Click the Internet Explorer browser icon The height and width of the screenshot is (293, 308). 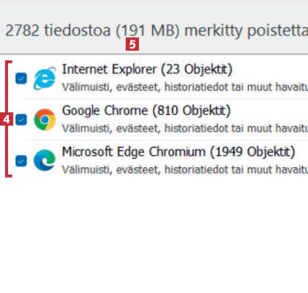point(45,79)
